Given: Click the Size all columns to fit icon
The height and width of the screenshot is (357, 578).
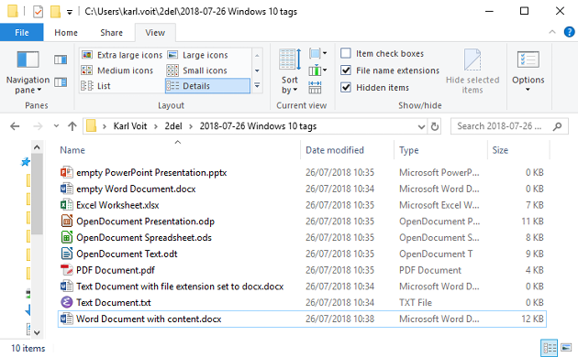Looking at the screenshot, I should pos(315,88).
